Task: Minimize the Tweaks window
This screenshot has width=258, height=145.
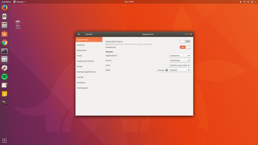Action: [x=186, y=34]
